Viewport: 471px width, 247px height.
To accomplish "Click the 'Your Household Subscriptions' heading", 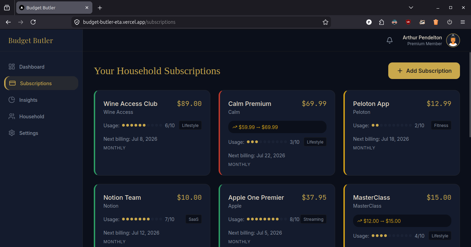I will [x=157, y=71].
